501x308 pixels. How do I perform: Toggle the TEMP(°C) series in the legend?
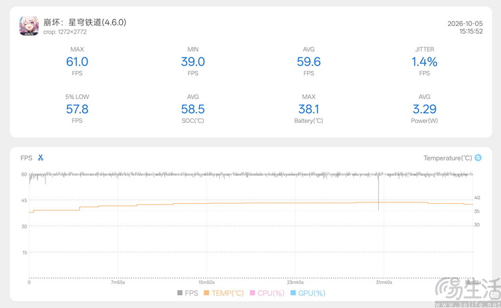[224, 293]
